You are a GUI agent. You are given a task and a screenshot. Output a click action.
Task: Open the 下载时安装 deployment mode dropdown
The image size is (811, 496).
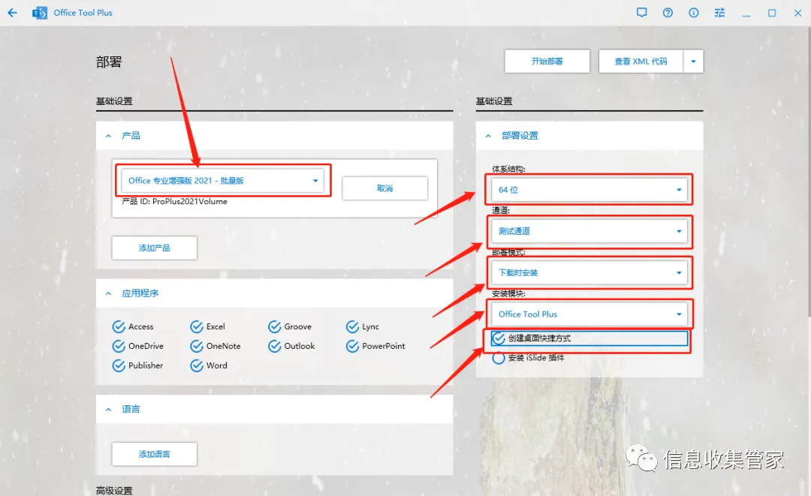click(589, 272)
